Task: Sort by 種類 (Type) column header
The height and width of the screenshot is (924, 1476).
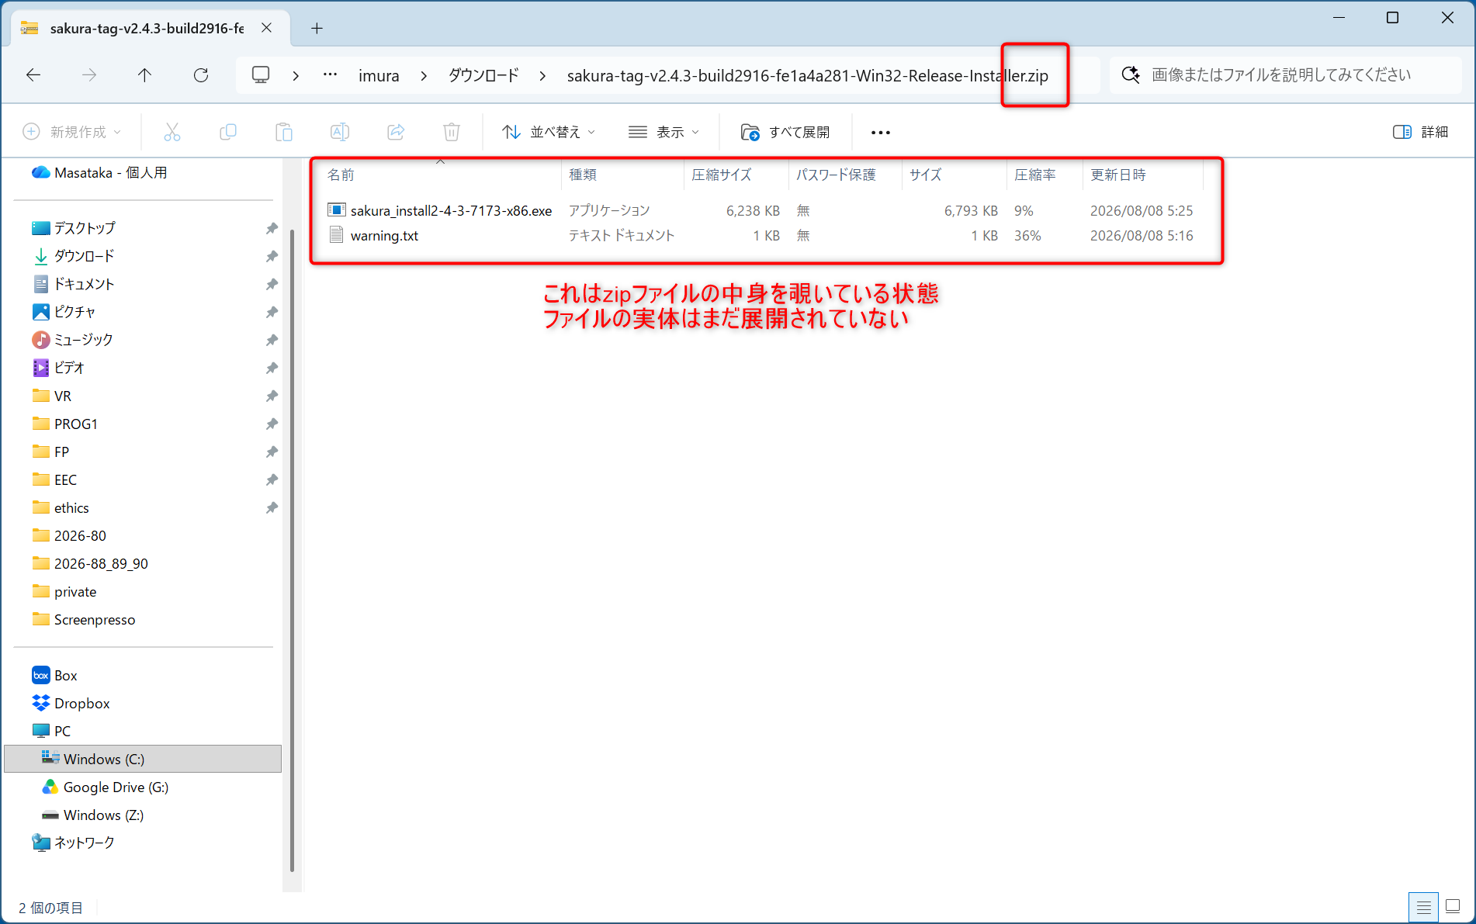Action: [622, 175]
